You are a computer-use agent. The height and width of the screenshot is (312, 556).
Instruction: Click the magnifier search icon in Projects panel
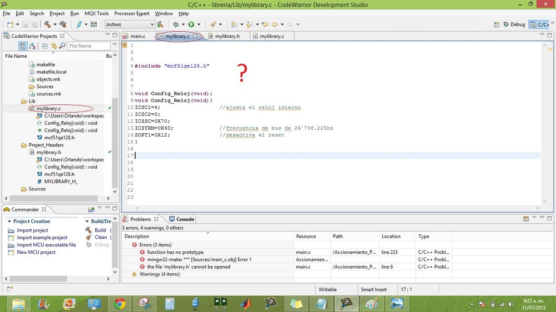[x=62, y=46]
